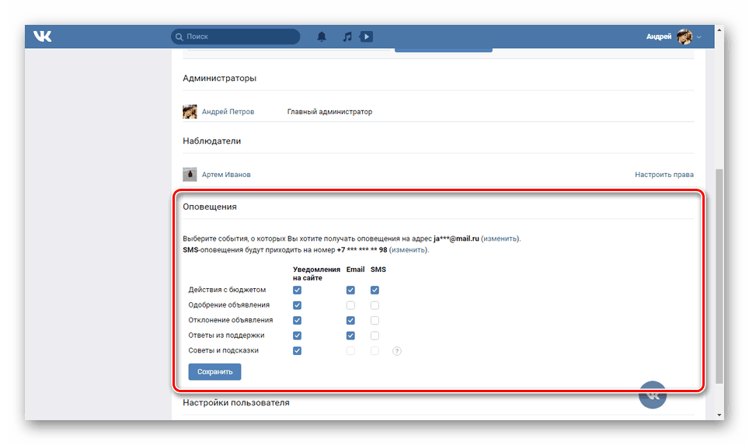This screenshot has height=445, width=749.
Task: Click the search magnifier icon
Action: coord(179,37)
